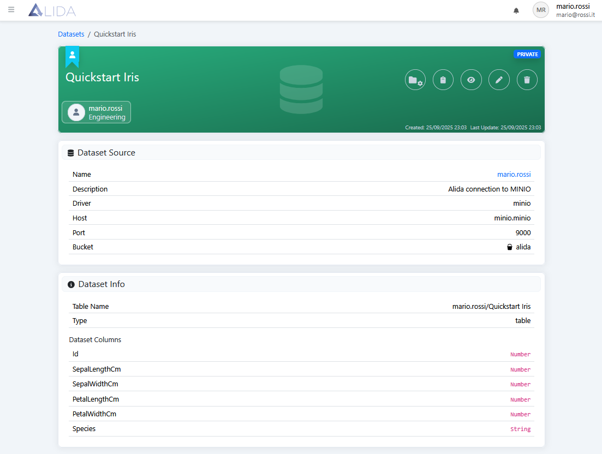Open the mario.rossi dataset source link
Viewport: 602px width, 454px height.
[x=514, y=174]
